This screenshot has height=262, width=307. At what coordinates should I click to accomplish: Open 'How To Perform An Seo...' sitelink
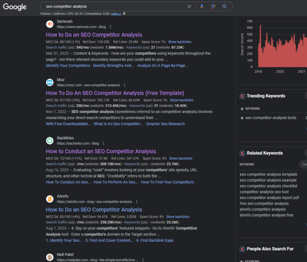click(116, 182)
